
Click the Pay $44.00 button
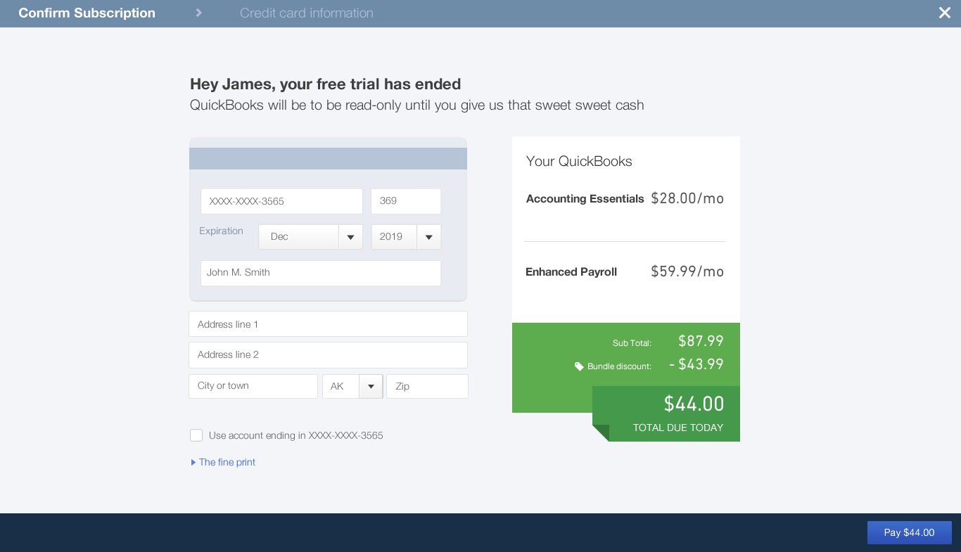[x=909, y=532]
